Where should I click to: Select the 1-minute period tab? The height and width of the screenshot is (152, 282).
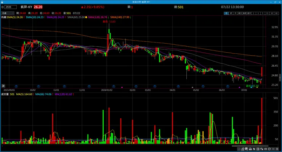253,13
